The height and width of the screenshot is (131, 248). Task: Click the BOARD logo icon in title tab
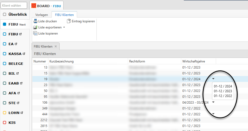[34, 6]
